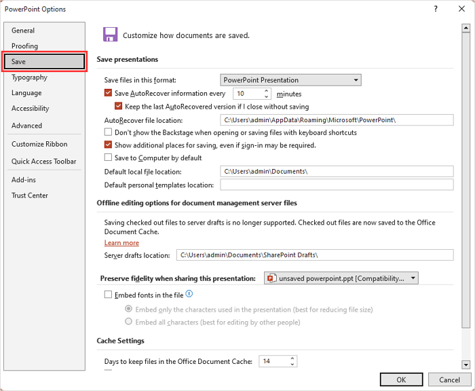Go to Trust Center settings
The width and height of the screenshot is (475, 391).
click(x=30, y=195)
